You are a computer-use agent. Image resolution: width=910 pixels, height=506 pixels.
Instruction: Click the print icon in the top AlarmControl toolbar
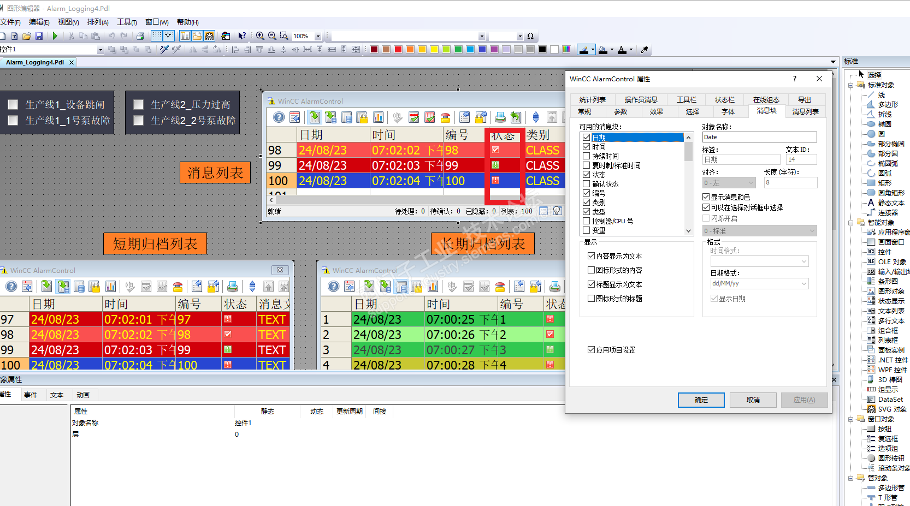click(x=500, y=117)
